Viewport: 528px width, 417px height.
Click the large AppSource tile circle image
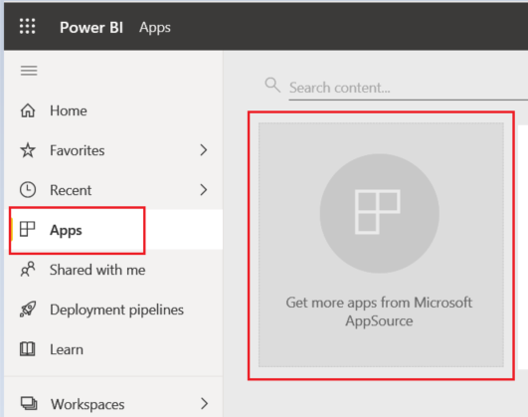(380, 213)
